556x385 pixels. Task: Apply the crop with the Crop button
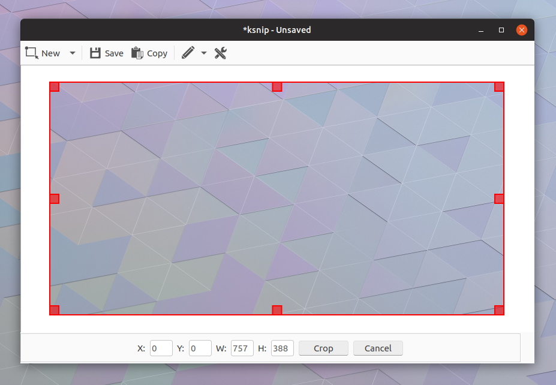click(x=323, y=348)
